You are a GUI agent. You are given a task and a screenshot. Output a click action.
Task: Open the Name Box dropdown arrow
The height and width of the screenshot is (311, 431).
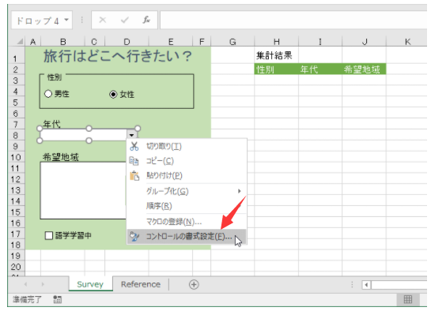click(66, 20)
